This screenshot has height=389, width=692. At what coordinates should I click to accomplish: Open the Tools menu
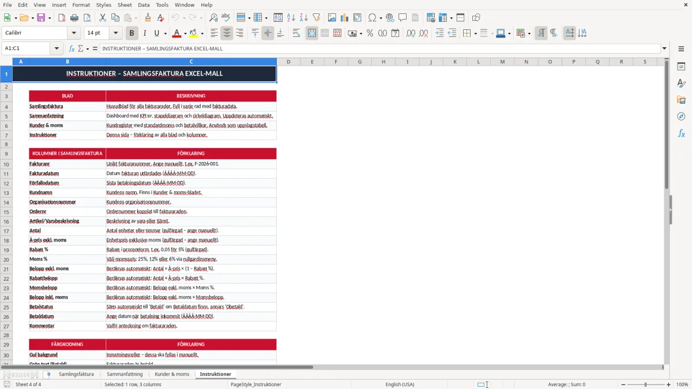162,5
